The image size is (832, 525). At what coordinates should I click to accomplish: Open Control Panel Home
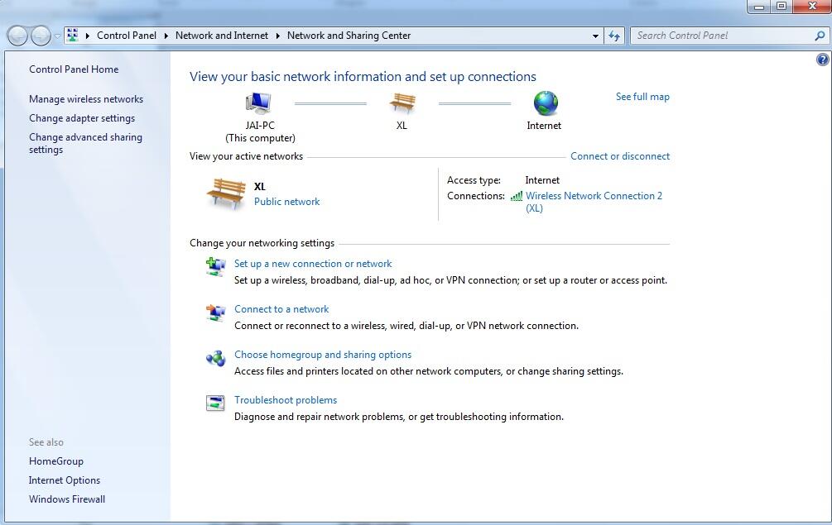[x=74, y=69]
